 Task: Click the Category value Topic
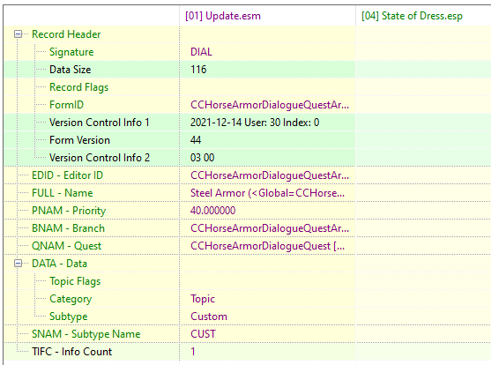point(202,299)
